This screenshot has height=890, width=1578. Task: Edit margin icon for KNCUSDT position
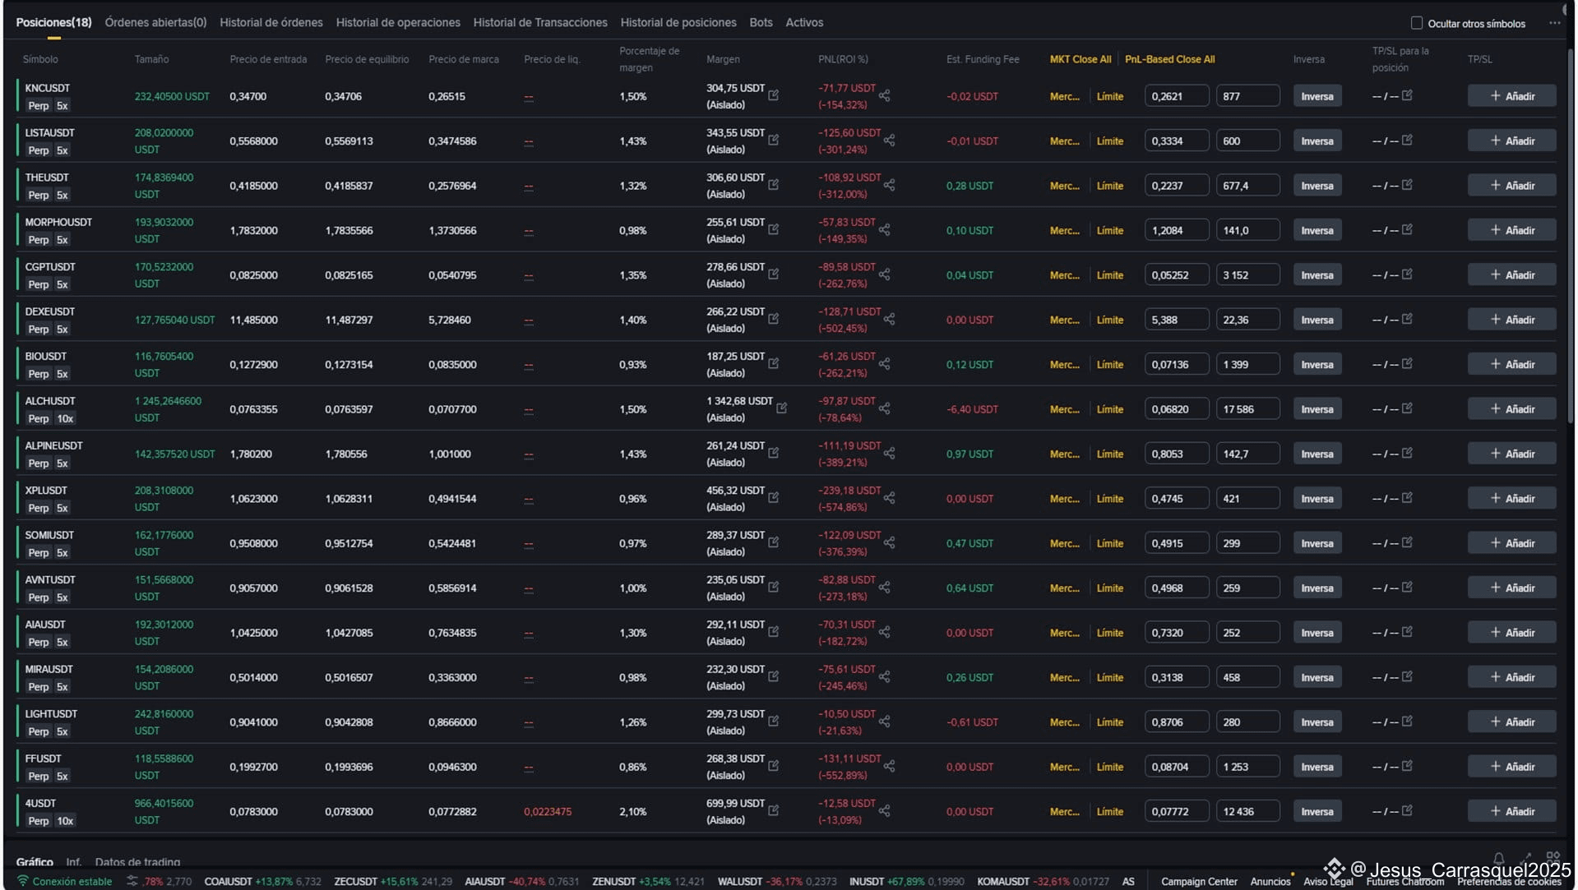773,95
